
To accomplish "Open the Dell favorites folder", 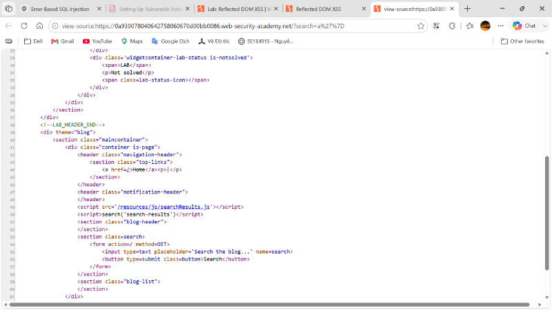I will point(33,41).
